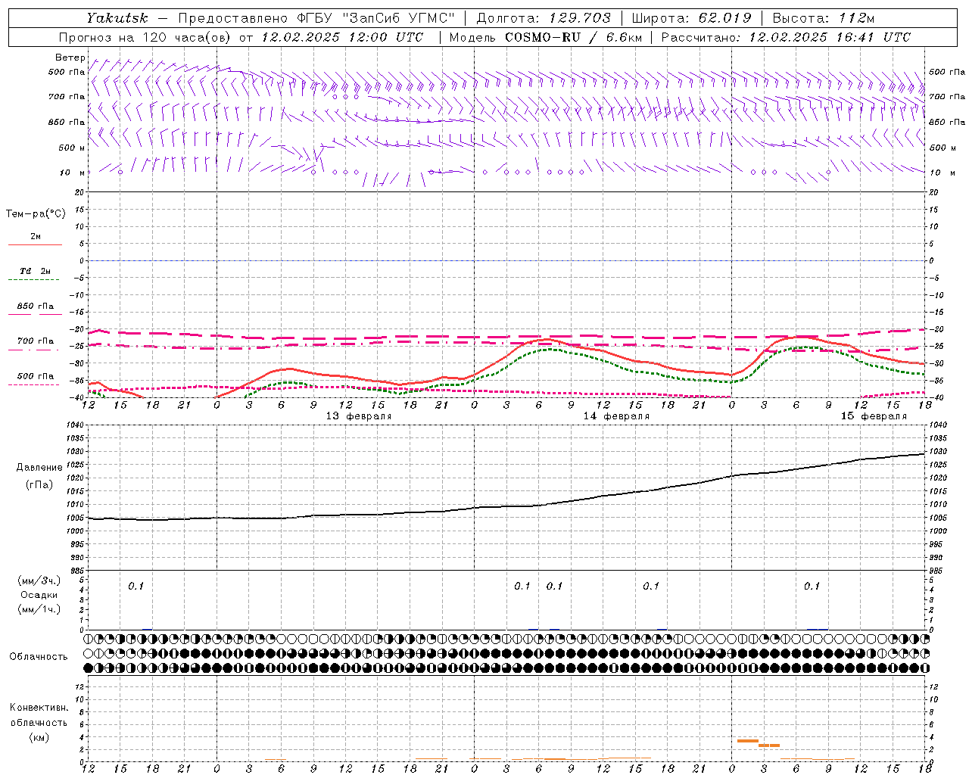Click the 'Высота: 112м' elevation value

[824, 18]
